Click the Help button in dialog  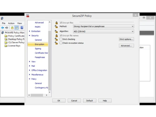tap(105, 100)
